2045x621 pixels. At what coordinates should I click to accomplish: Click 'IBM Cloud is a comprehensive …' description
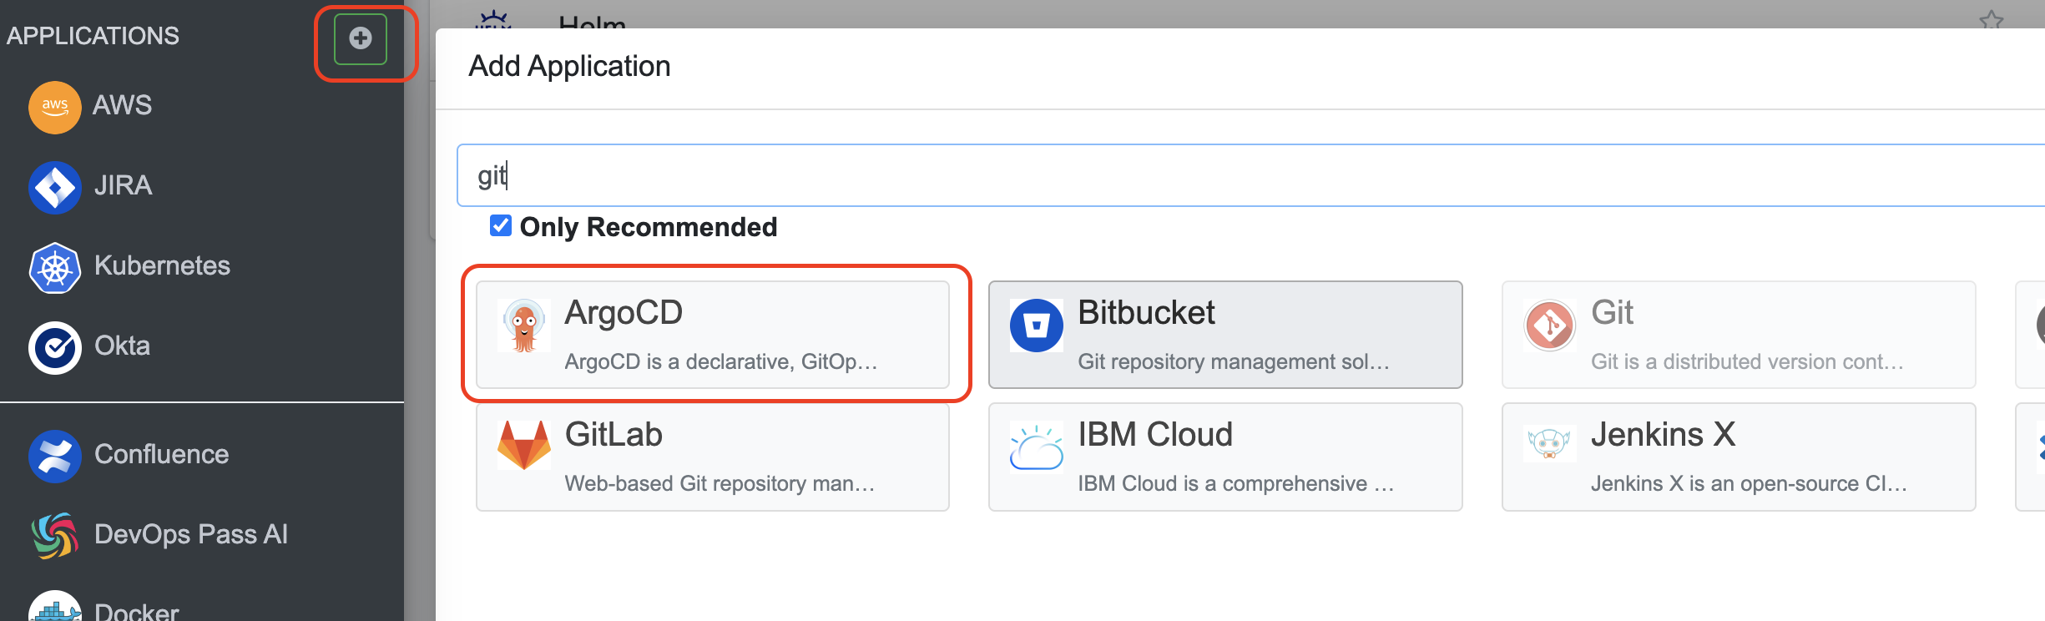pyautogui.click(x=1235, y=483)
